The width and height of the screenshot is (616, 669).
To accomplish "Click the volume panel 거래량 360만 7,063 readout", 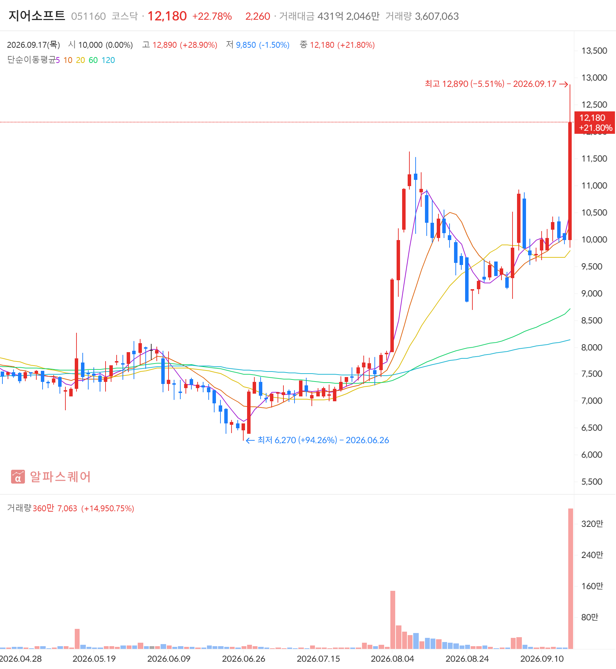I will 42,508.
